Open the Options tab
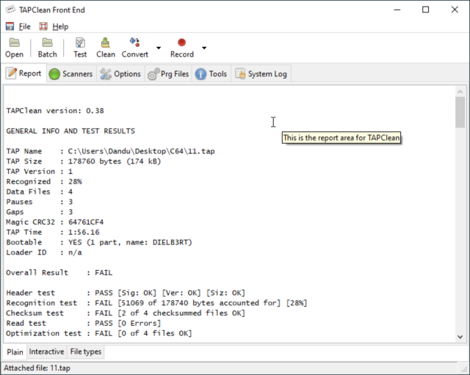 pyautogui.click(x=120, y=73)
